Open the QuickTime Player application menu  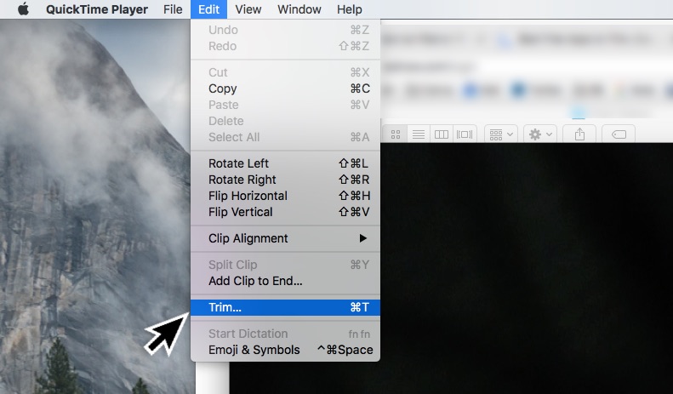tap(97, 9)
